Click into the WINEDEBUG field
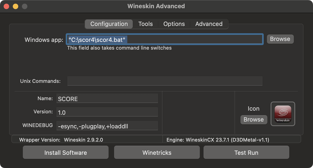The image size is (313, 168). (107, 126)
